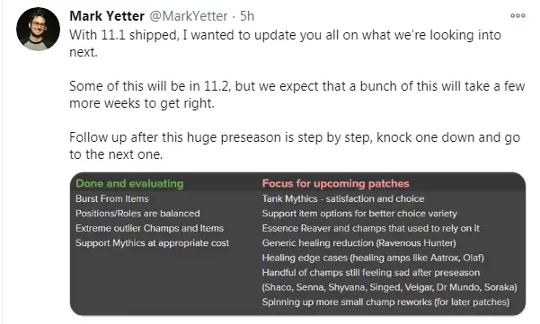Viewport: 540px width, 324px height.
Task: Click the 'Healing edge cases' line
Action: click(x=373, y=258)
